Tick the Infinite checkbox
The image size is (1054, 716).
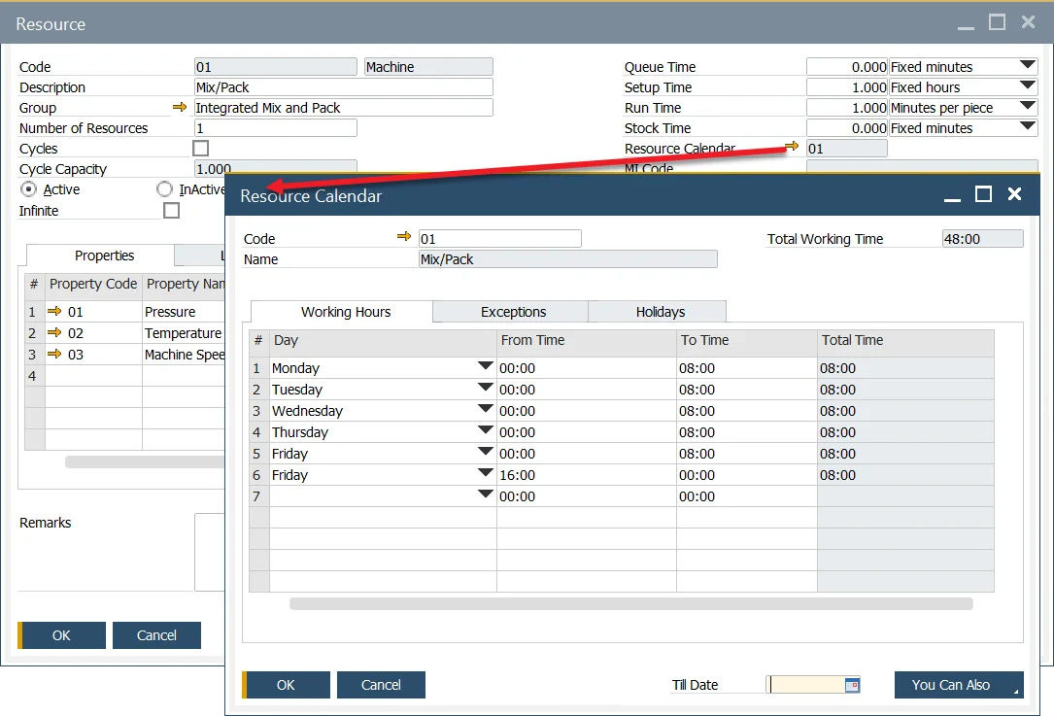[x=171, y=211]
